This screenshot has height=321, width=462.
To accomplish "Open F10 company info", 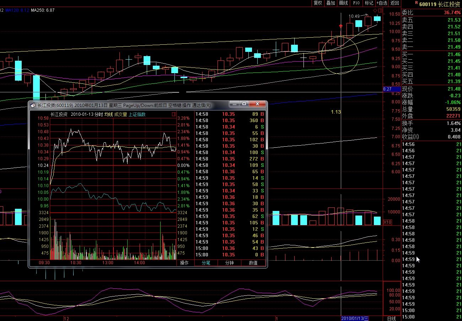I will pos(356,3).
